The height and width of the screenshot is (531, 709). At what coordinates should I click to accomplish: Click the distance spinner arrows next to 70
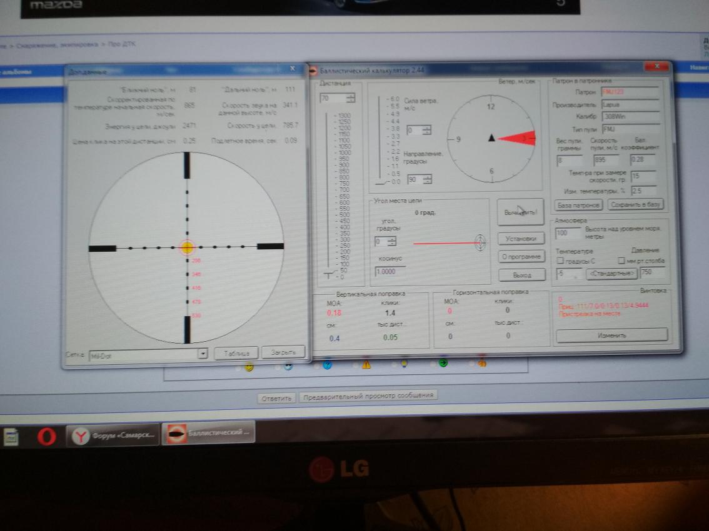click(x=349, y=98)
